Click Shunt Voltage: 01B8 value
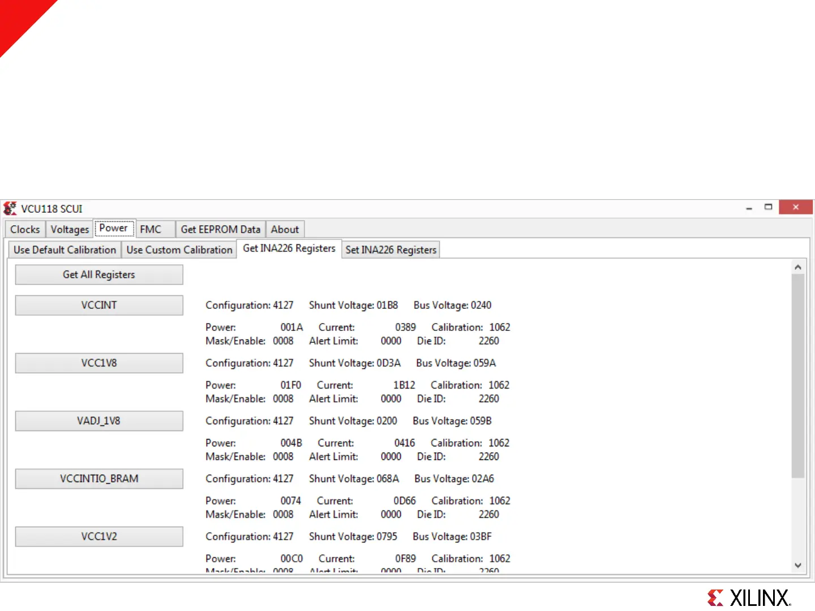 point(353,305)
